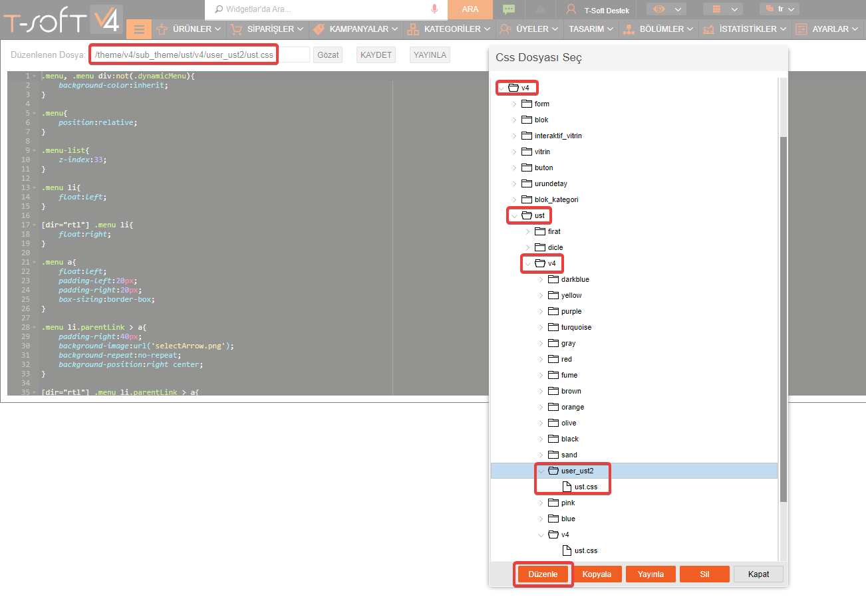This screenshot has height=599, width=866.
Task: Select the fume folder icon
Action: (x=553, y=375)
